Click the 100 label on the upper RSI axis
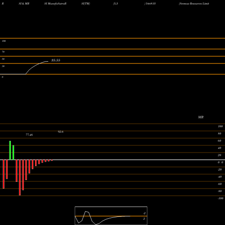The height and width of the screenshot is (225, 225). 4,41
